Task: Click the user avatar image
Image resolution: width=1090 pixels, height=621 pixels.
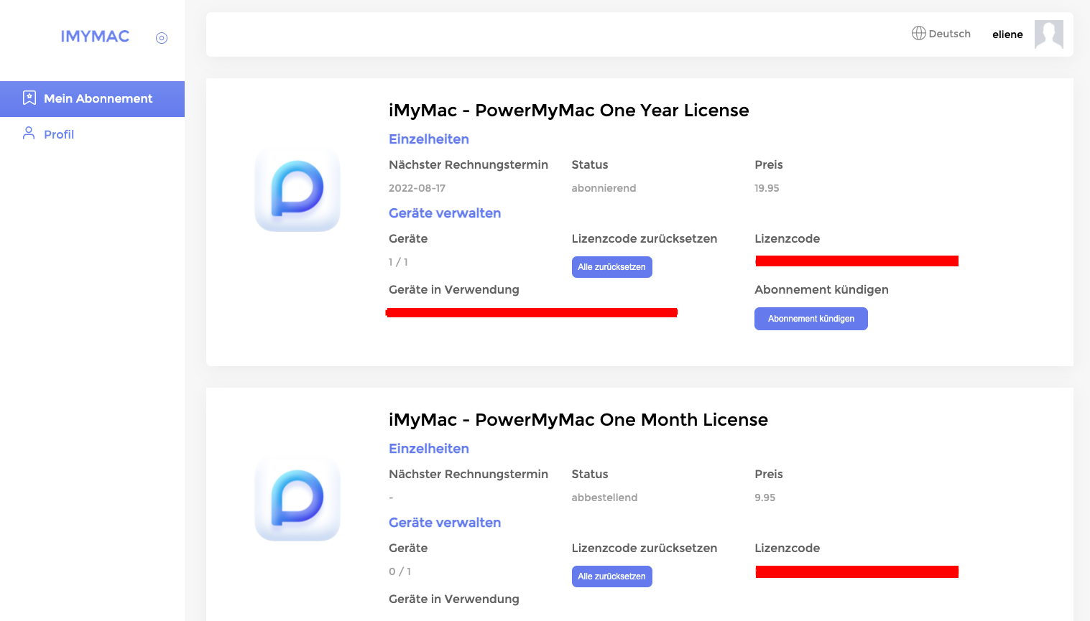Action: coord(1048,34)
